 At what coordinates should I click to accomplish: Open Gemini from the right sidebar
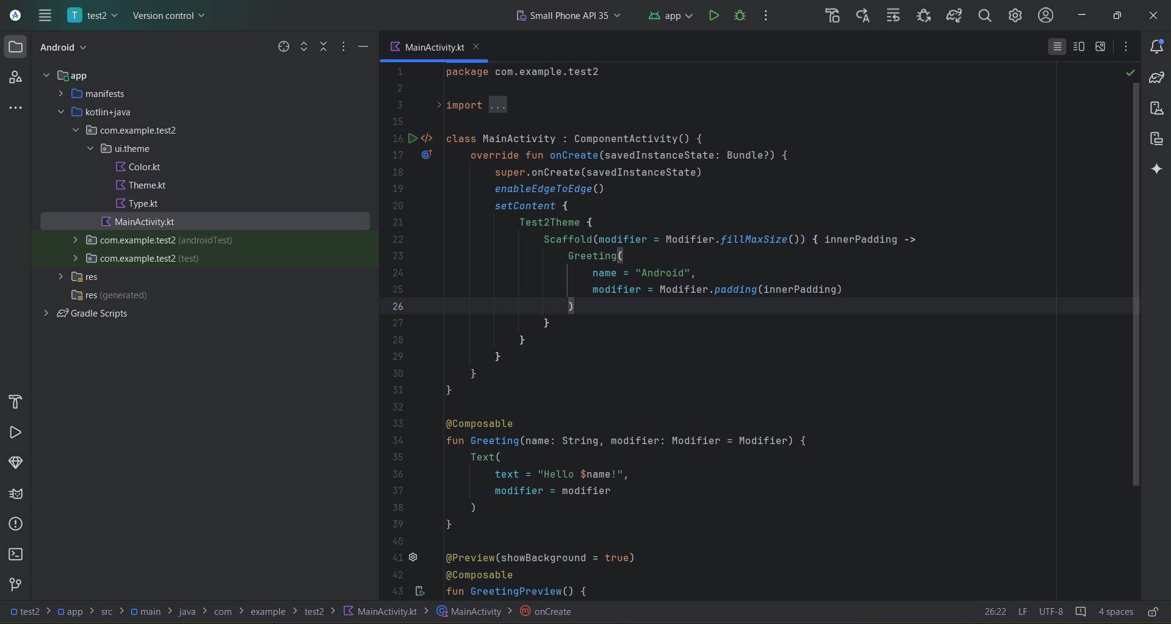click(x=1158, y=169)
